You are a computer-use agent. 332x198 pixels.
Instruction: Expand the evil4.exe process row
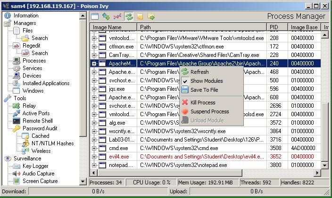pyautogui.click(x=94, y=157)
